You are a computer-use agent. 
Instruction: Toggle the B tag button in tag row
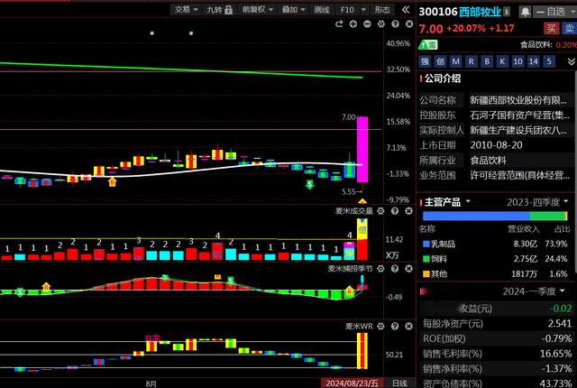pyautogui.click(x=487, y=61)
